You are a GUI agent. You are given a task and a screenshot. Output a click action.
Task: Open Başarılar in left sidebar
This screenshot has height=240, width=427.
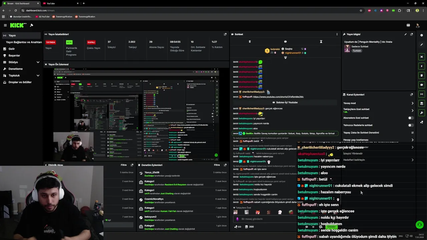tap(14, 56)
